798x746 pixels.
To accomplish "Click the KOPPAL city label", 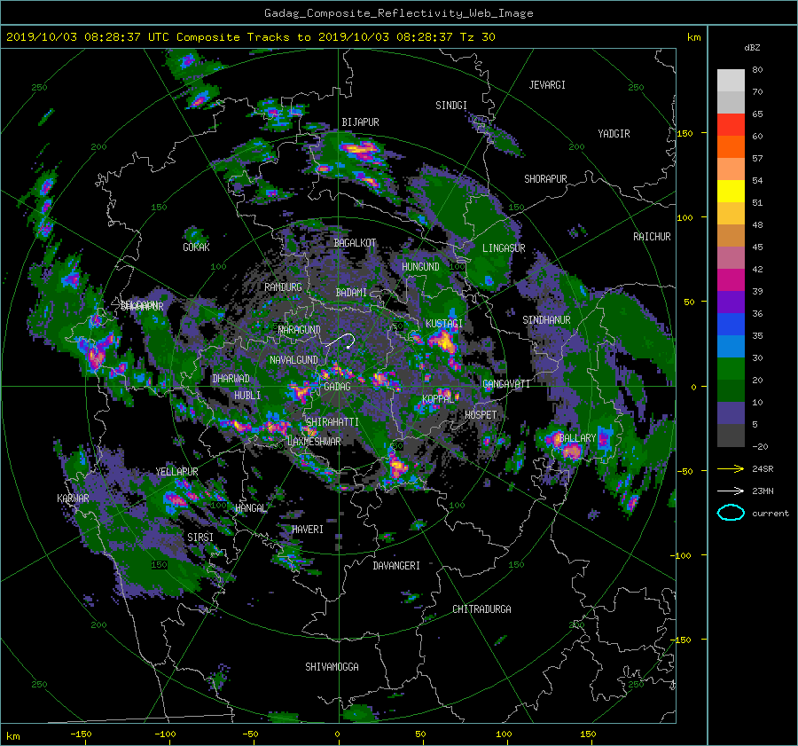I will coord(438,398).
